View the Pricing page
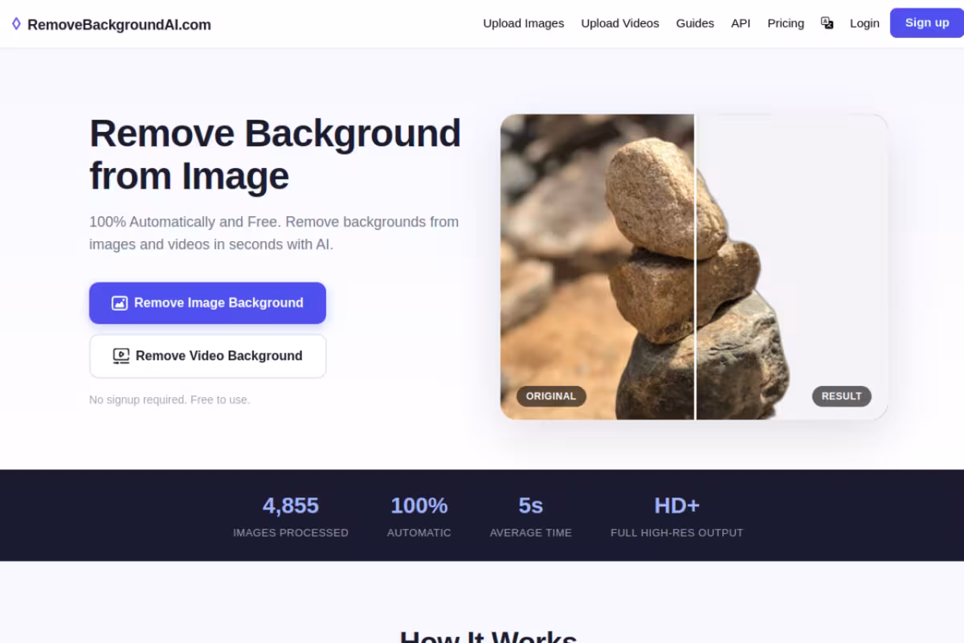964x643 pixels. 786,23
